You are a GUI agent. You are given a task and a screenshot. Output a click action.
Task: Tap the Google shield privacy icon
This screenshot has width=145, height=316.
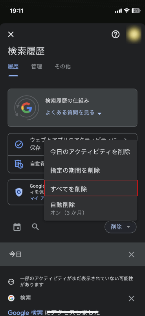pos(19,192)
